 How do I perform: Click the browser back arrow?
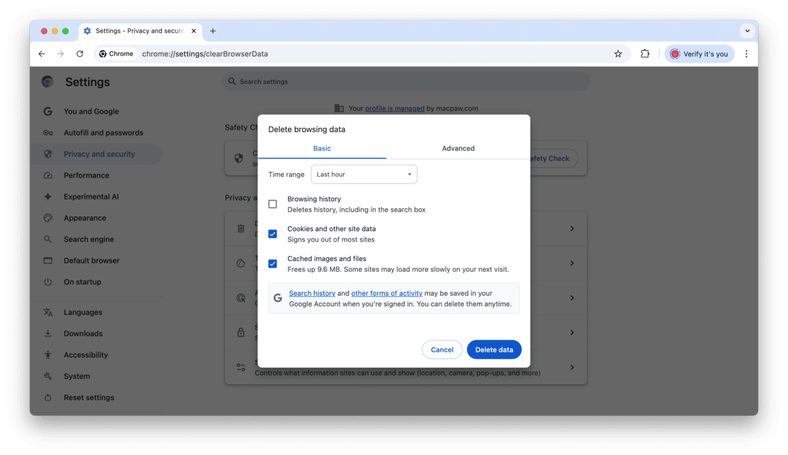41,54
